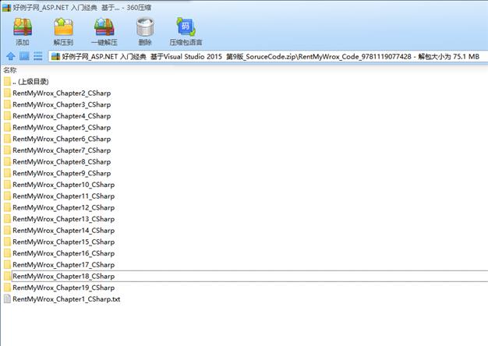
Task: Click the text file icon of Chapter1_CSharp.txt
Action: pos(7,299)
